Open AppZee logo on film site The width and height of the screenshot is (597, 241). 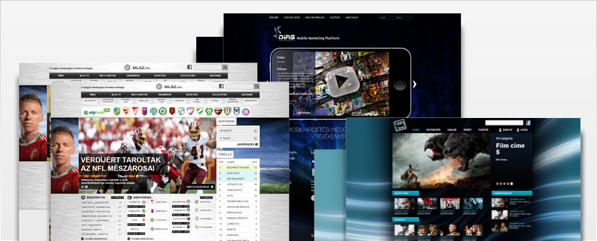399,126
